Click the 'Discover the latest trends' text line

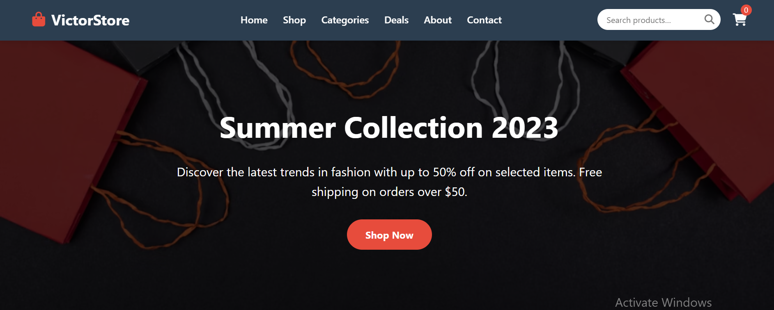point(389,172)
